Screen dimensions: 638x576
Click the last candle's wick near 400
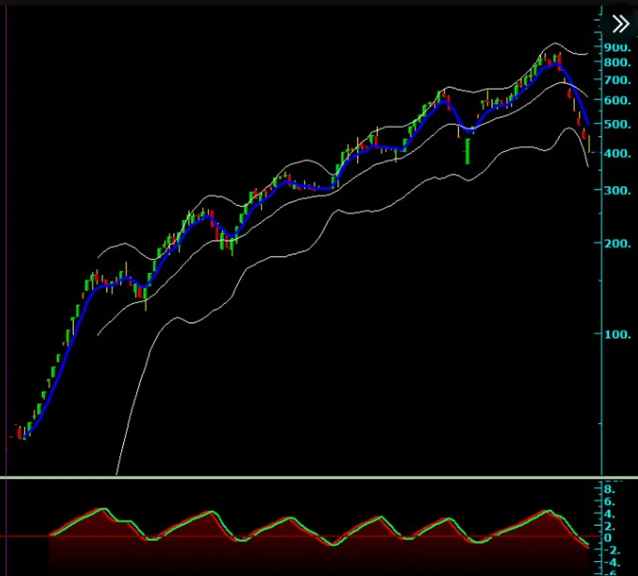(590, 144)
